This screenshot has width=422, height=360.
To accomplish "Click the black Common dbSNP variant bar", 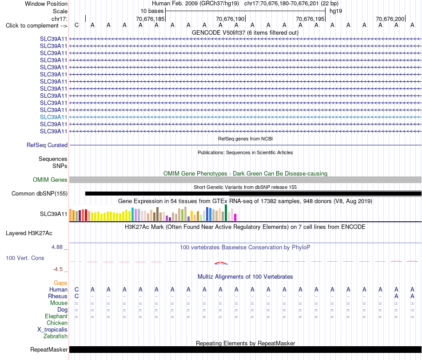I will tap(253, 194).
